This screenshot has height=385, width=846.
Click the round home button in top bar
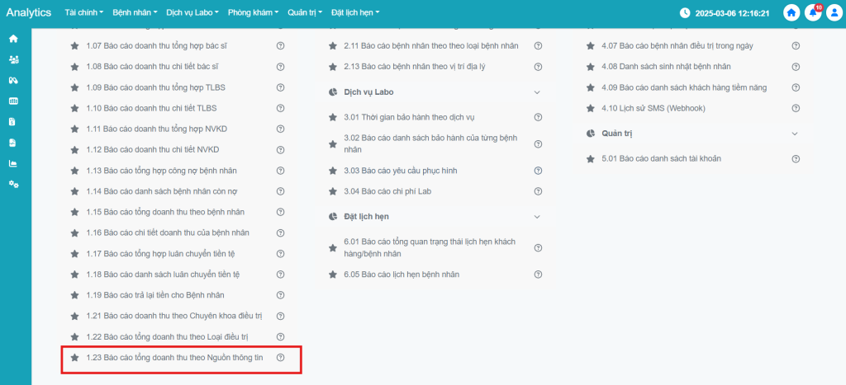[x=791, y=13]
